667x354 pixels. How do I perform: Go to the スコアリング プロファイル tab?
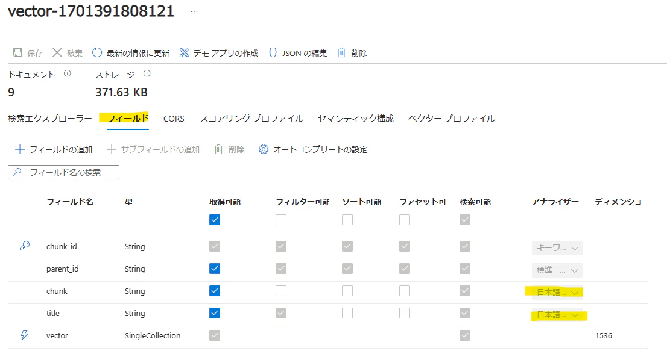point(251,119)
